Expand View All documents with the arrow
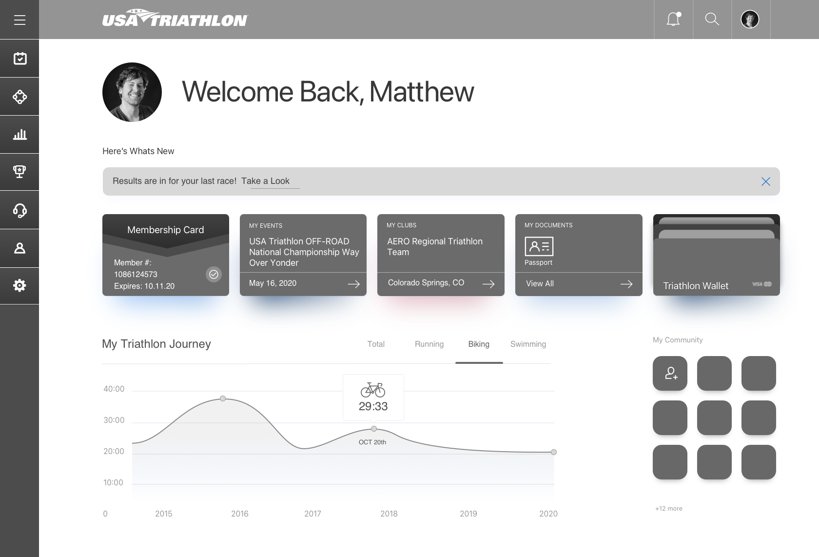Screen dimensions: 819x557 627,284
